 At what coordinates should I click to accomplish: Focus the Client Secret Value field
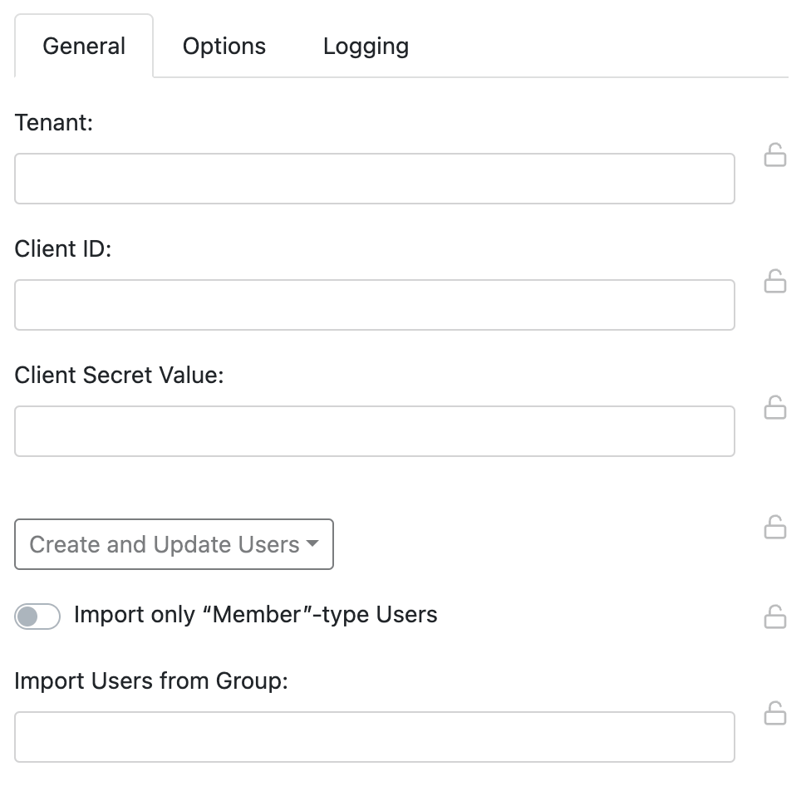click(x=374, y=430)
